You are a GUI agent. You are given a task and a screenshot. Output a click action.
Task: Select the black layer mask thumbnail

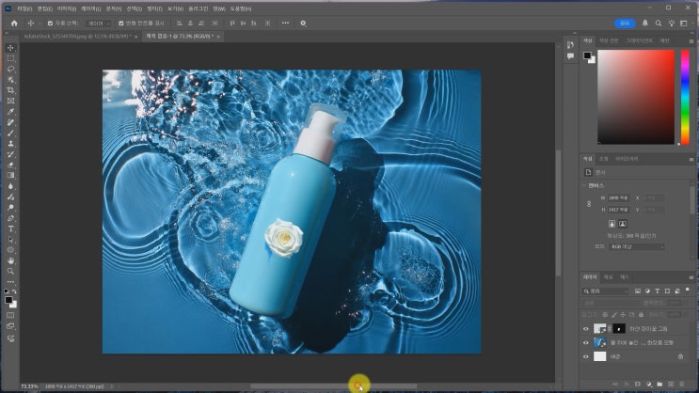pyautogui.click(x=619, y=329)
